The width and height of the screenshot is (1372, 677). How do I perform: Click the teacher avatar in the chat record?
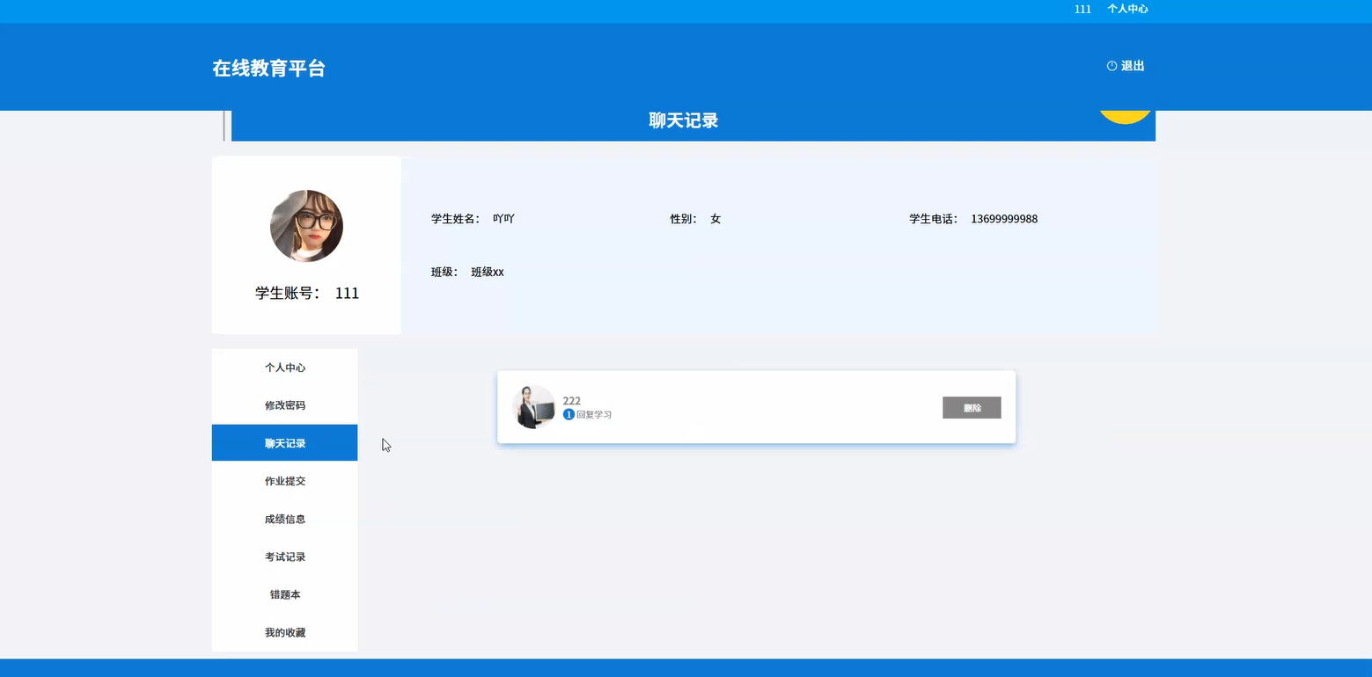pyautogui.click(x=532, y=406)
